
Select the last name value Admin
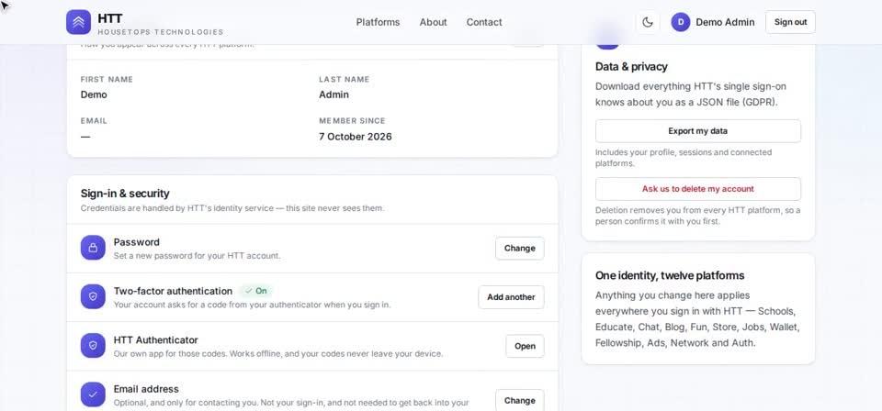point(334,94)
